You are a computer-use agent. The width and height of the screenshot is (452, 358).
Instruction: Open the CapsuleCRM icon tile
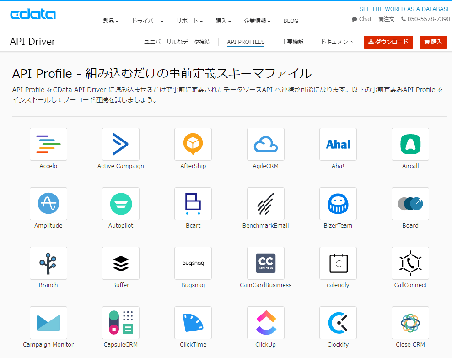click(121, 323)
